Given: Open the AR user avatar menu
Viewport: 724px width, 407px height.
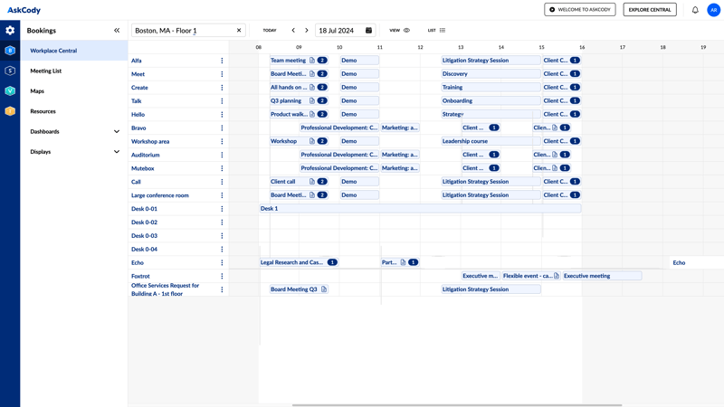Looking at the screenshot, I should [x=713, y=10].
